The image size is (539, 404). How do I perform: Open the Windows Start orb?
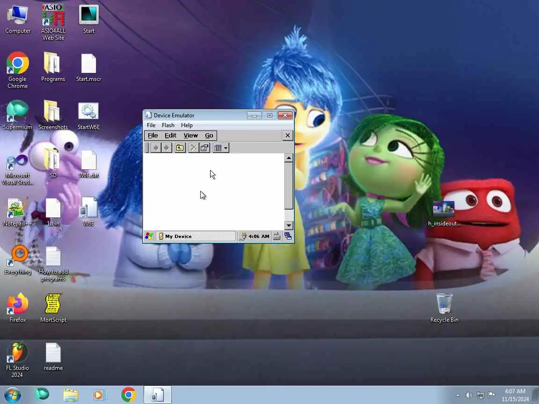(x=12, y=395)
